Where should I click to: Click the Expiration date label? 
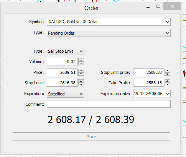pos(115,94)
